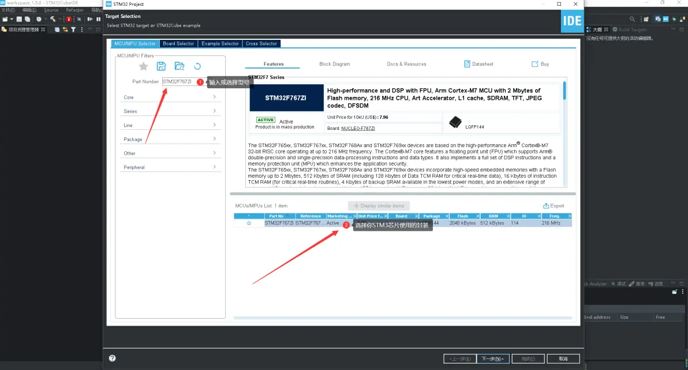Load a saved MCU filter search
Viewport: 688px width, 370px height.
click(179, 66)
